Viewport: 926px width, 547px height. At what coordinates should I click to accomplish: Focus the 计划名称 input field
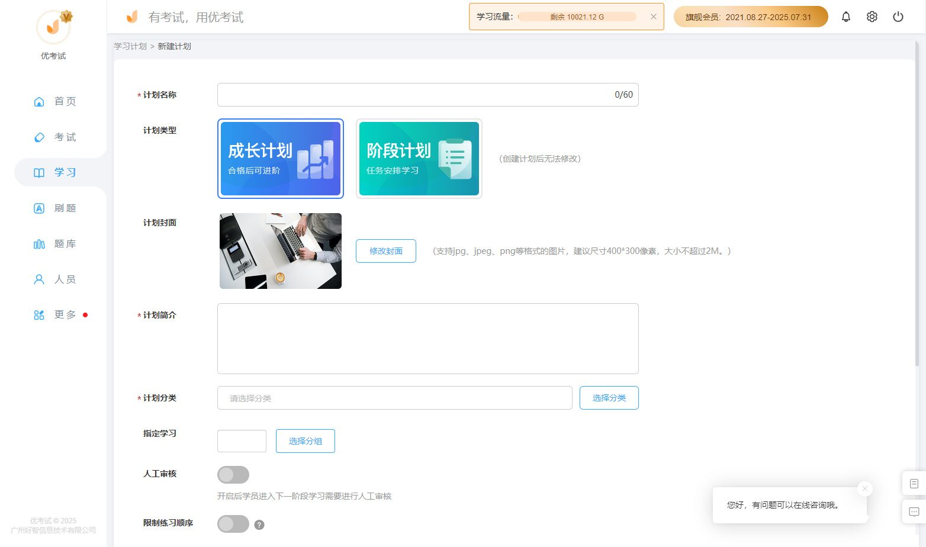click(427, 95)
